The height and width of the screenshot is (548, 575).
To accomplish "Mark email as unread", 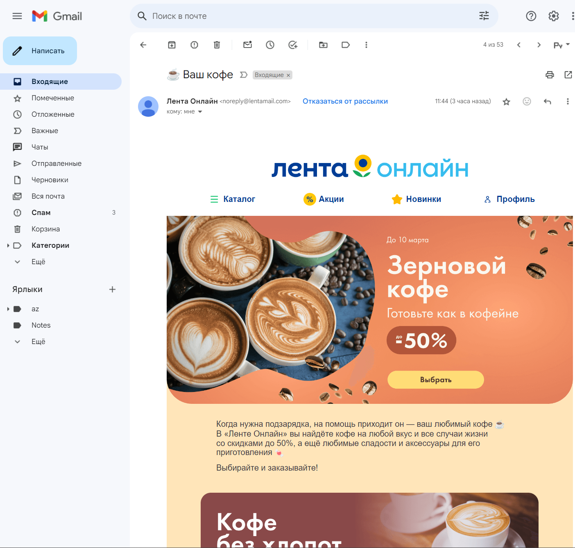I will (x=248, y=45).
